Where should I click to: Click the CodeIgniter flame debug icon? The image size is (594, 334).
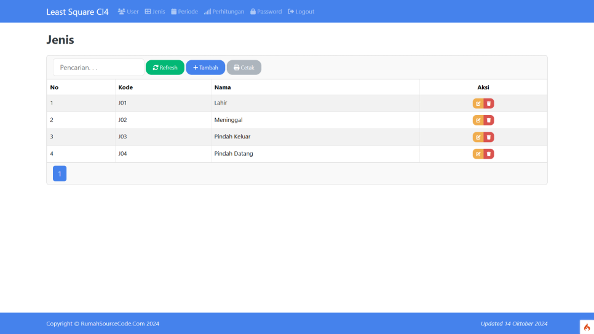587,327
